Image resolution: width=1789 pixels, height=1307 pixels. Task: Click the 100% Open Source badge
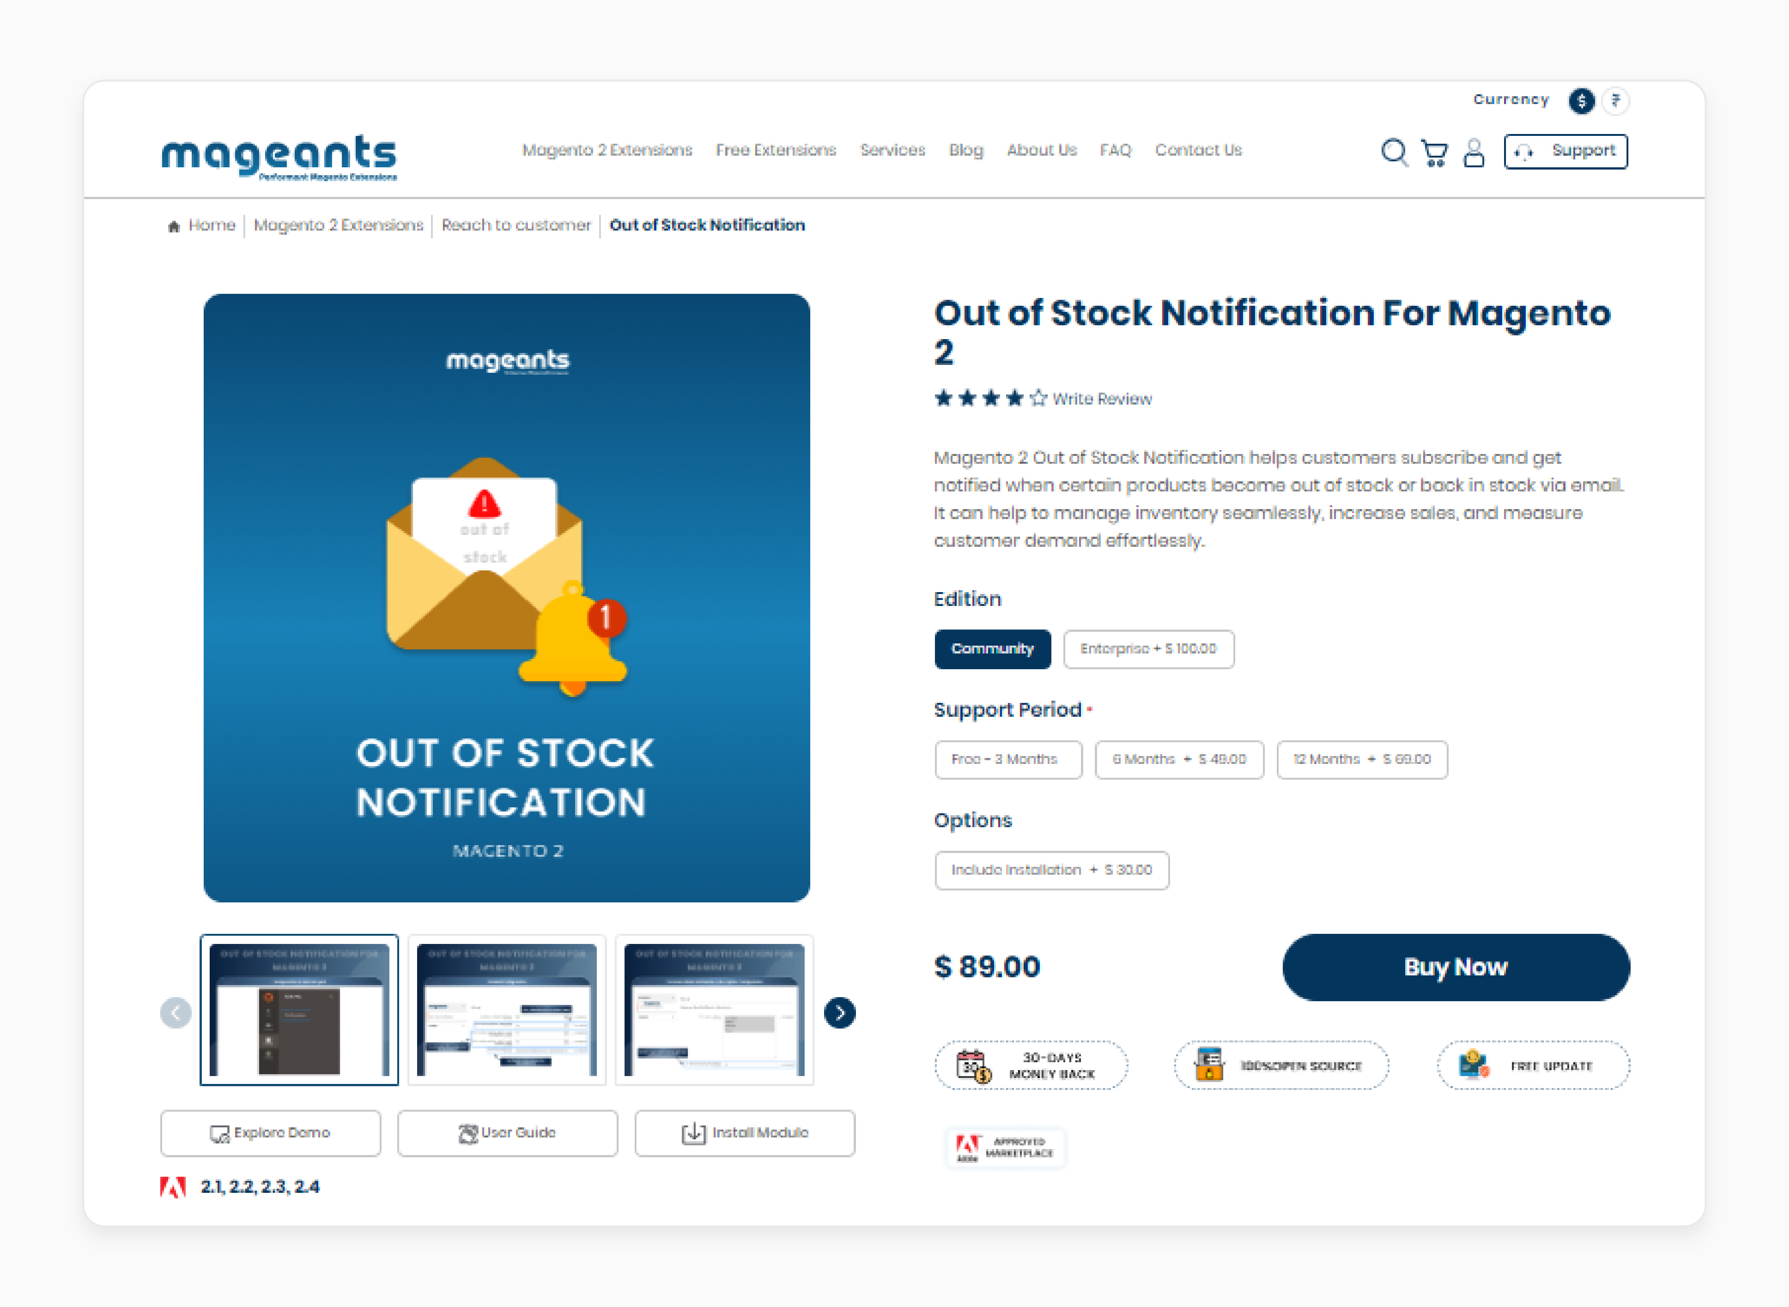coord(1281,1066)
